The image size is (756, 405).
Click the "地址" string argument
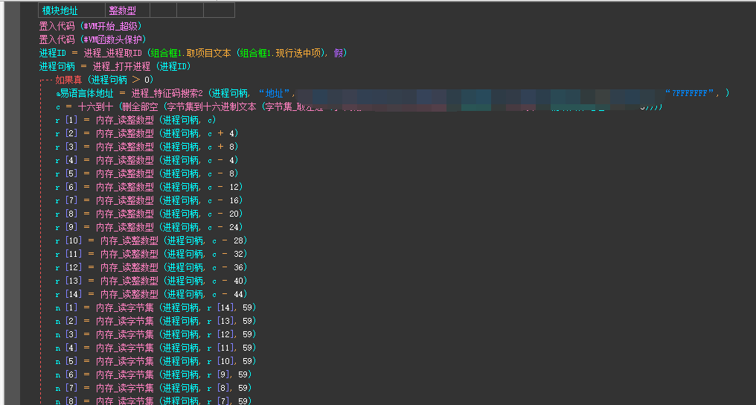(277, 93)
